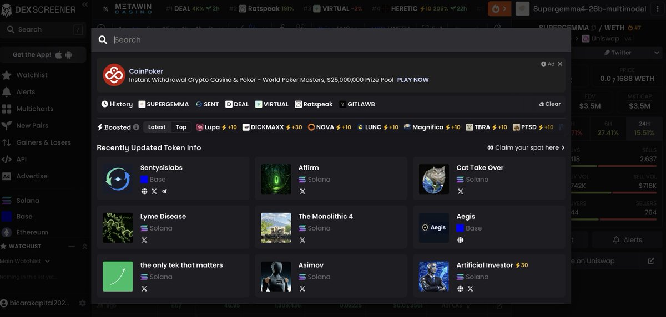The height and width of the screenshot is (317, 666).
Task: Select DEAL from search history
Action: (237, 104)
